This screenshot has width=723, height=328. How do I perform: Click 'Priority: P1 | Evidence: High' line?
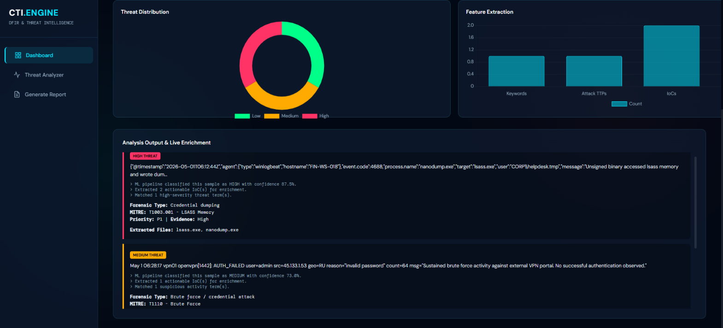point(169,219)
